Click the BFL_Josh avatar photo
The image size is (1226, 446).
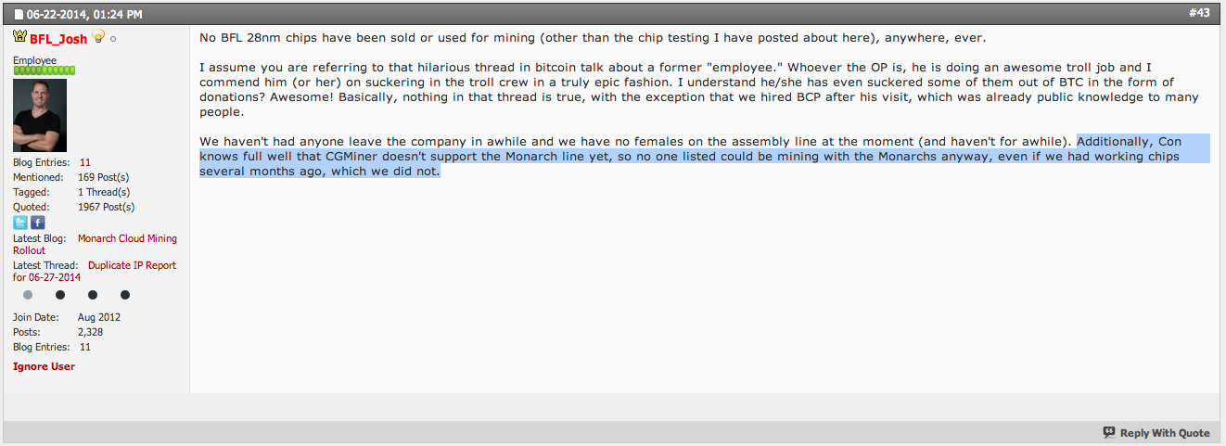[x=40, y=115]
